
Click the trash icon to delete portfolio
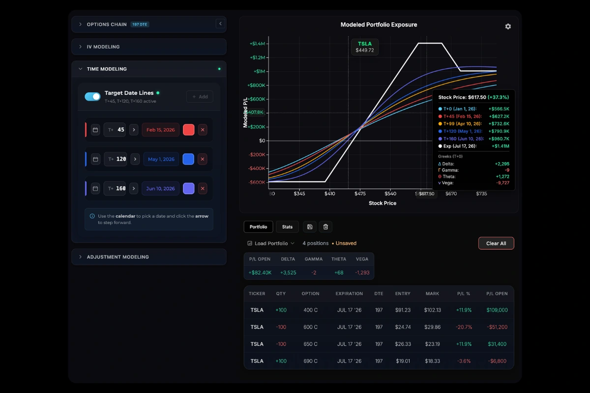pos(325,227)
